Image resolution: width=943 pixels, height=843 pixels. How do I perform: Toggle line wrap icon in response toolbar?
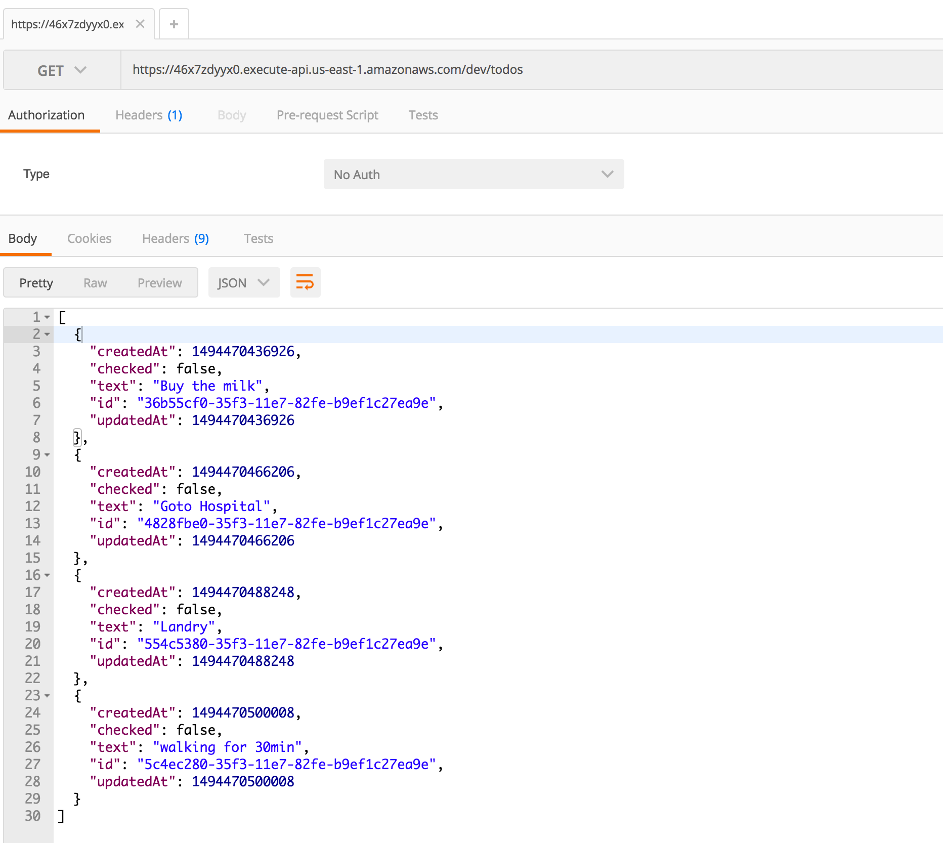click(x=305, y=282)
